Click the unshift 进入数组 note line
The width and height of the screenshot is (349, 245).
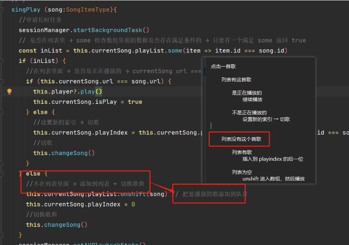(x=274, y=179)
